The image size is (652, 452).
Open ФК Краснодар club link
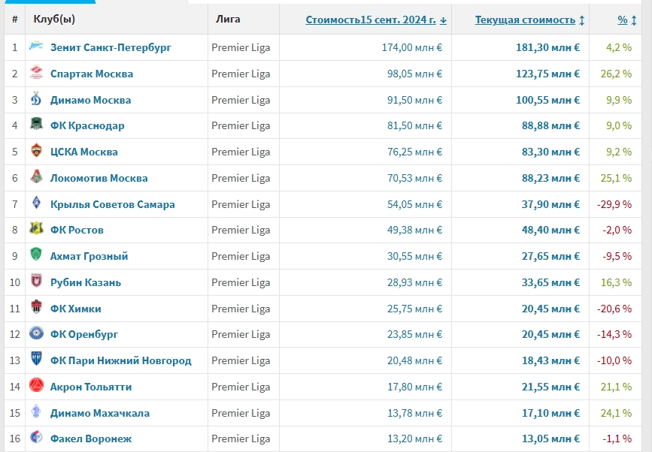pyautogui.click(x=87, y=125)
